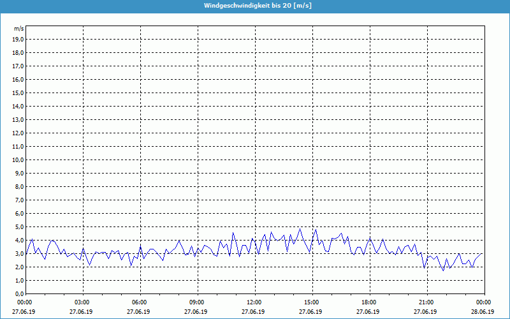Select the 12,0 y-axis value label
The height and width of the screenshot is (319, 510).
click(x=18, y=133)
